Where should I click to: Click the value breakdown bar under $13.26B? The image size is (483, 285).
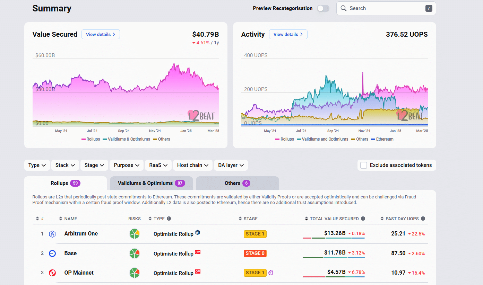[x=334, y=238]
